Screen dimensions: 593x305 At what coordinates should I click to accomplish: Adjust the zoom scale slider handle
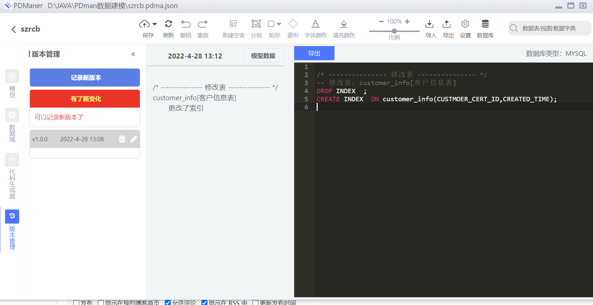tap(394, 31)
